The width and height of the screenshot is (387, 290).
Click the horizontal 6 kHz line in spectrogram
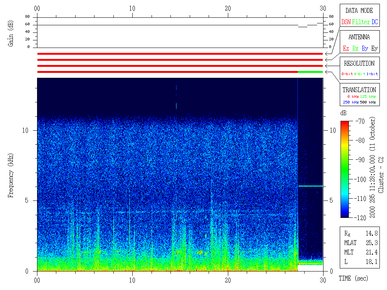coord(310,186)
